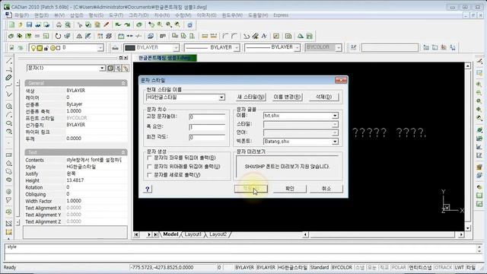Click the red pencil match-properties icon

[107, 24]
